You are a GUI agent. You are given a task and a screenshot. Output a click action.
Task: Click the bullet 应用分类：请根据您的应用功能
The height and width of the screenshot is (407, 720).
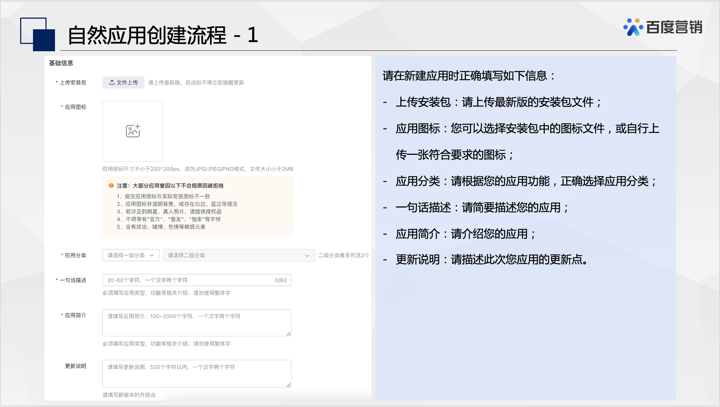click(526, 181)
